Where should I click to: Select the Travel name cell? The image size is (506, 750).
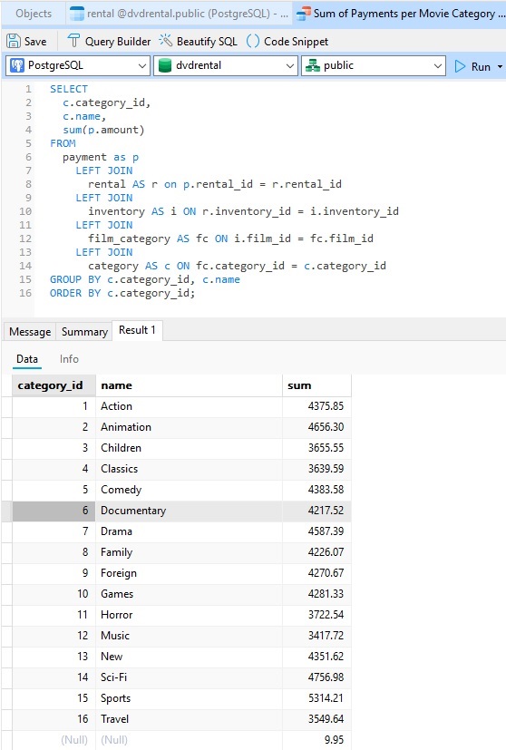pos(189,719)
